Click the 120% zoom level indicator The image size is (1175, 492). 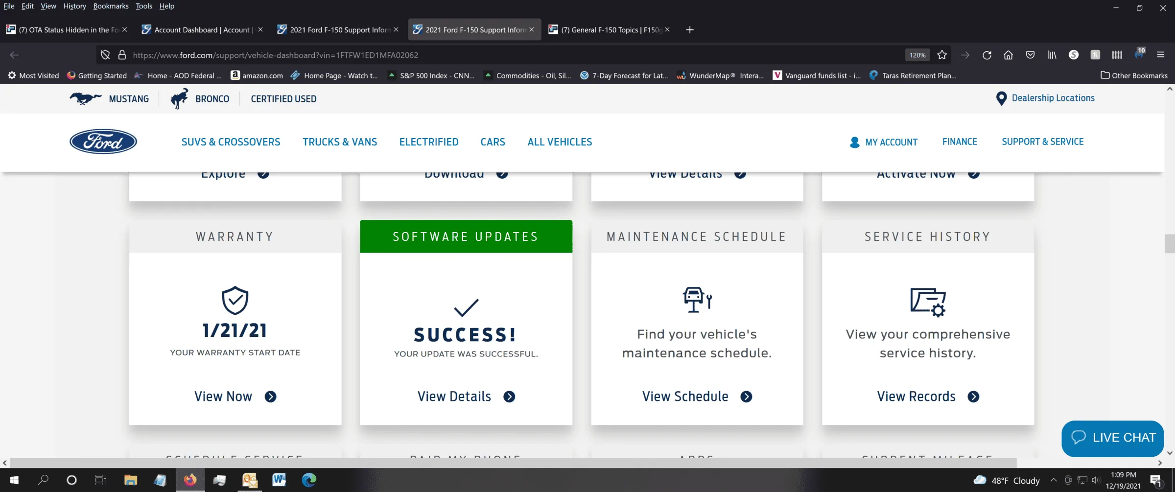pyautogui.click(x=917, y=55)
